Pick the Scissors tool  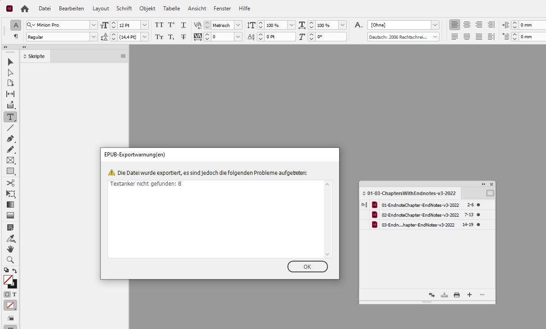(10, 182)
